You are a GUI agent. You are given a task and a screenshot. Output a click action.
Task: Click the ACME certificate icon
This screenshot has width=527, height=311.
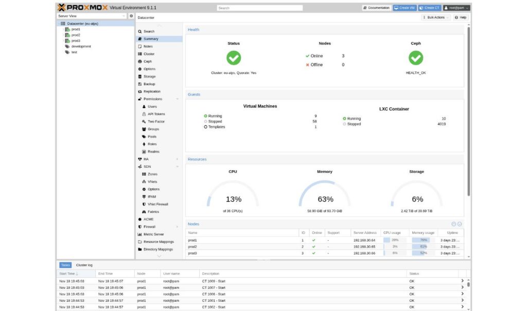140,220
